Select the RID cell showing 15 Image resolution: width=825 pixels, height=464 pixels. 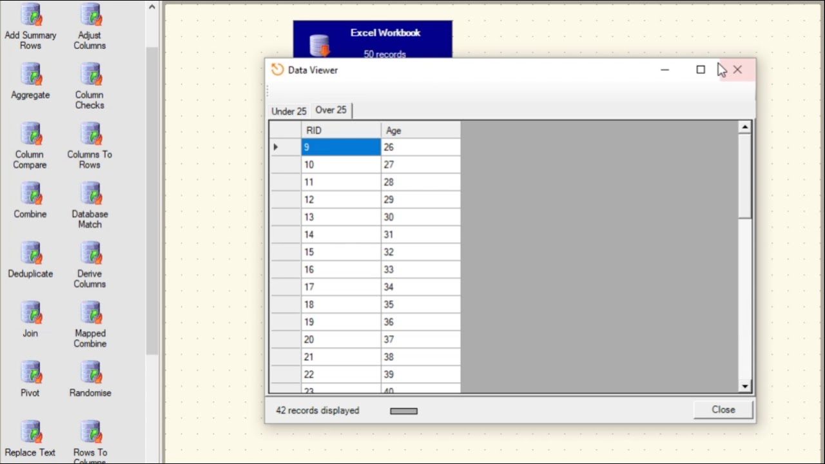coord(341,252)
